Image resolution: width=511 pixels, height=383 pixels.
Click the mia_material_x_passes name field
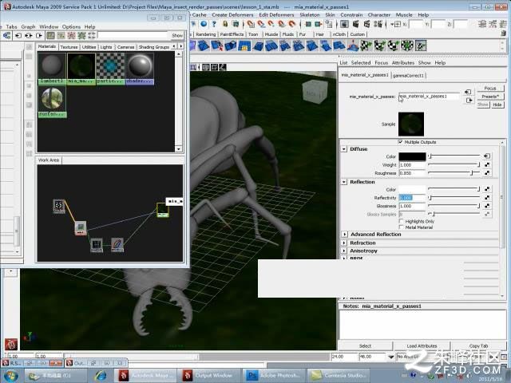(429, 97)
